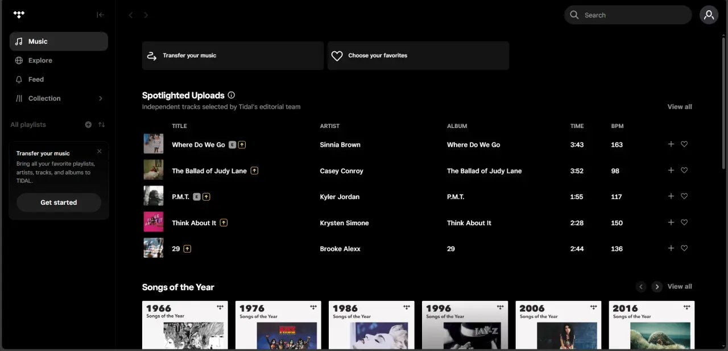The width and height of the screenshot is (728, 351).
Task: Click the TIDAL logo icon
Action: [19, 15]
